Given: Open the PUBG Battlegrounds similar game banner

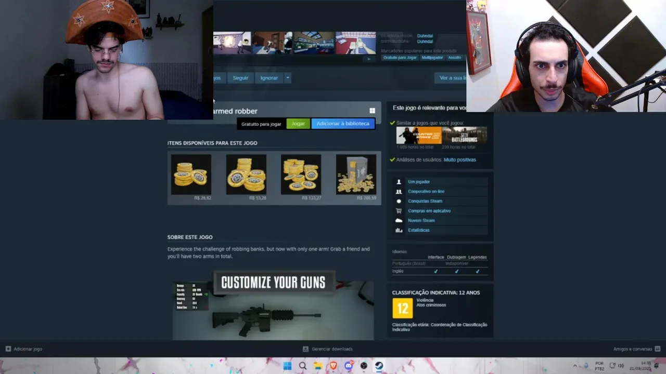Looking at the screenshot, I should [464, 136].
